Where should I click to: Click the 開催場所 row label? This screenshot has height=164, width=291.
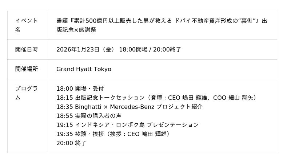tap(26, 69)
